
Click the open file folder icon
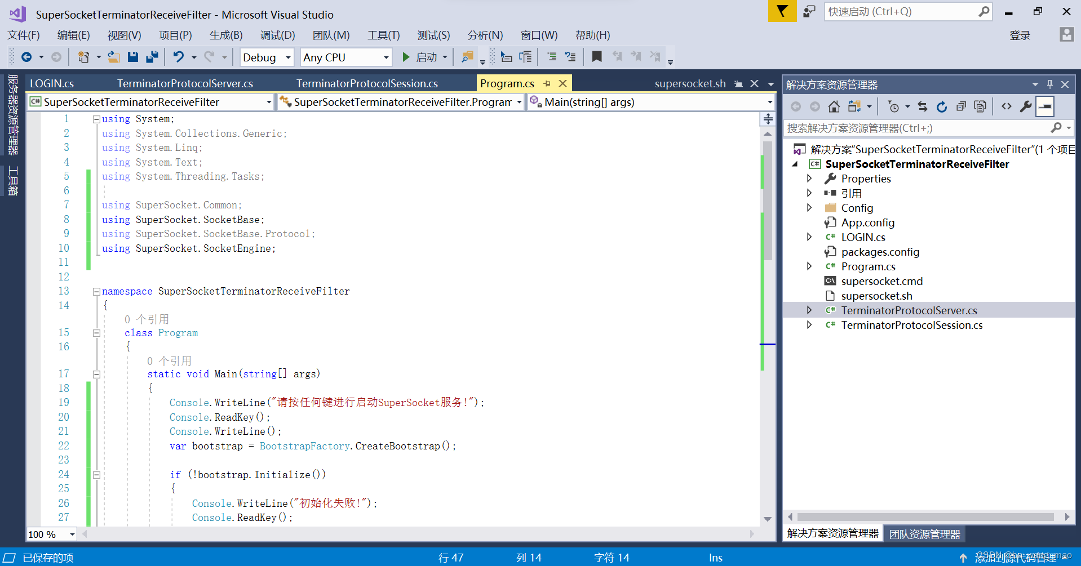[114, 57]
